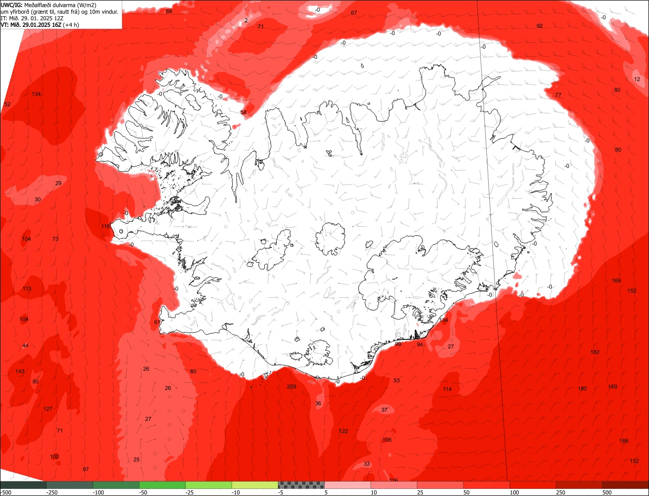Click the '500' legend tick label
649x496 pixels.
608,492
